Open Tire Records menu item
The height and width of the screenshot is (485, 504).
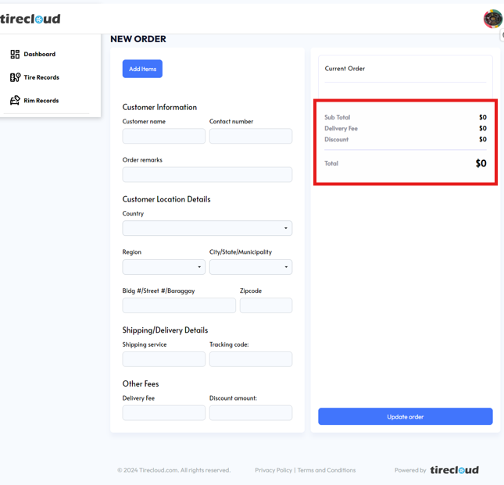pos(41,77)
